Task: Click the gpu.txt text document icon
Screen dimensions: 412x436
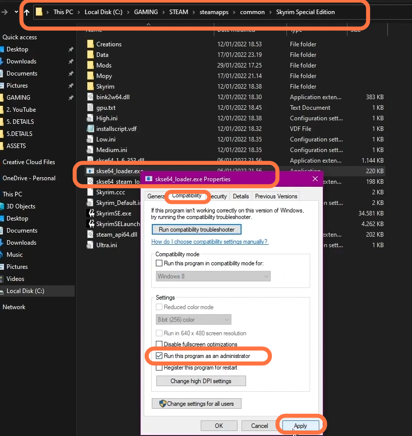Action: point(90,107)
